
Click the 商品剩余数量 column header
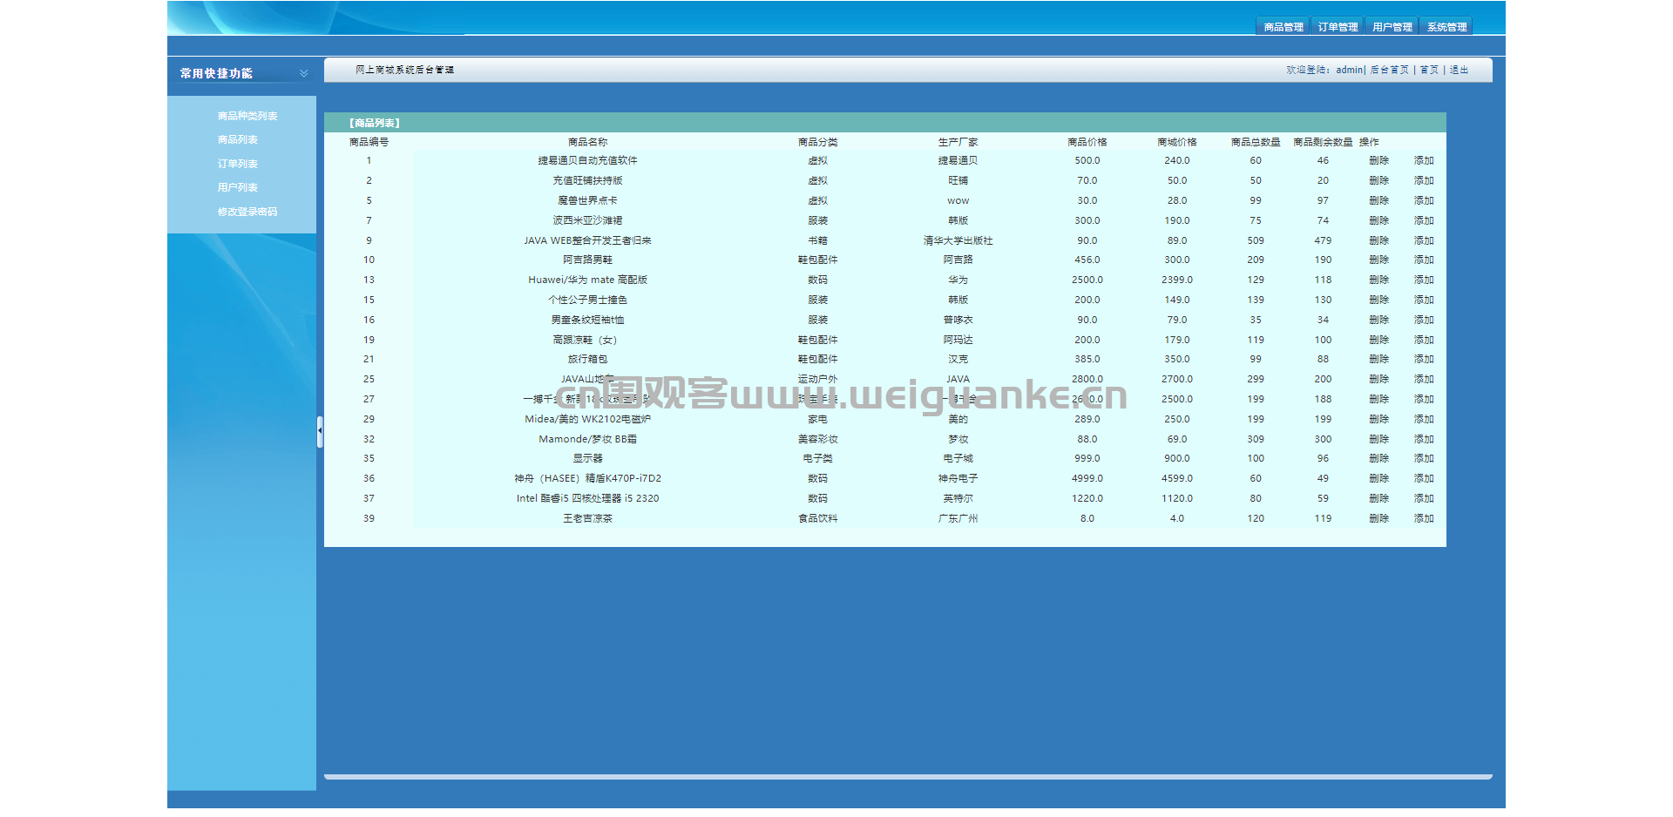tap(1323, 142)
